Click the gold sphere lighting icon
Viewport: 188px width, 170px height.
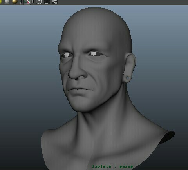pyautogui.click(x=14, y=2)
